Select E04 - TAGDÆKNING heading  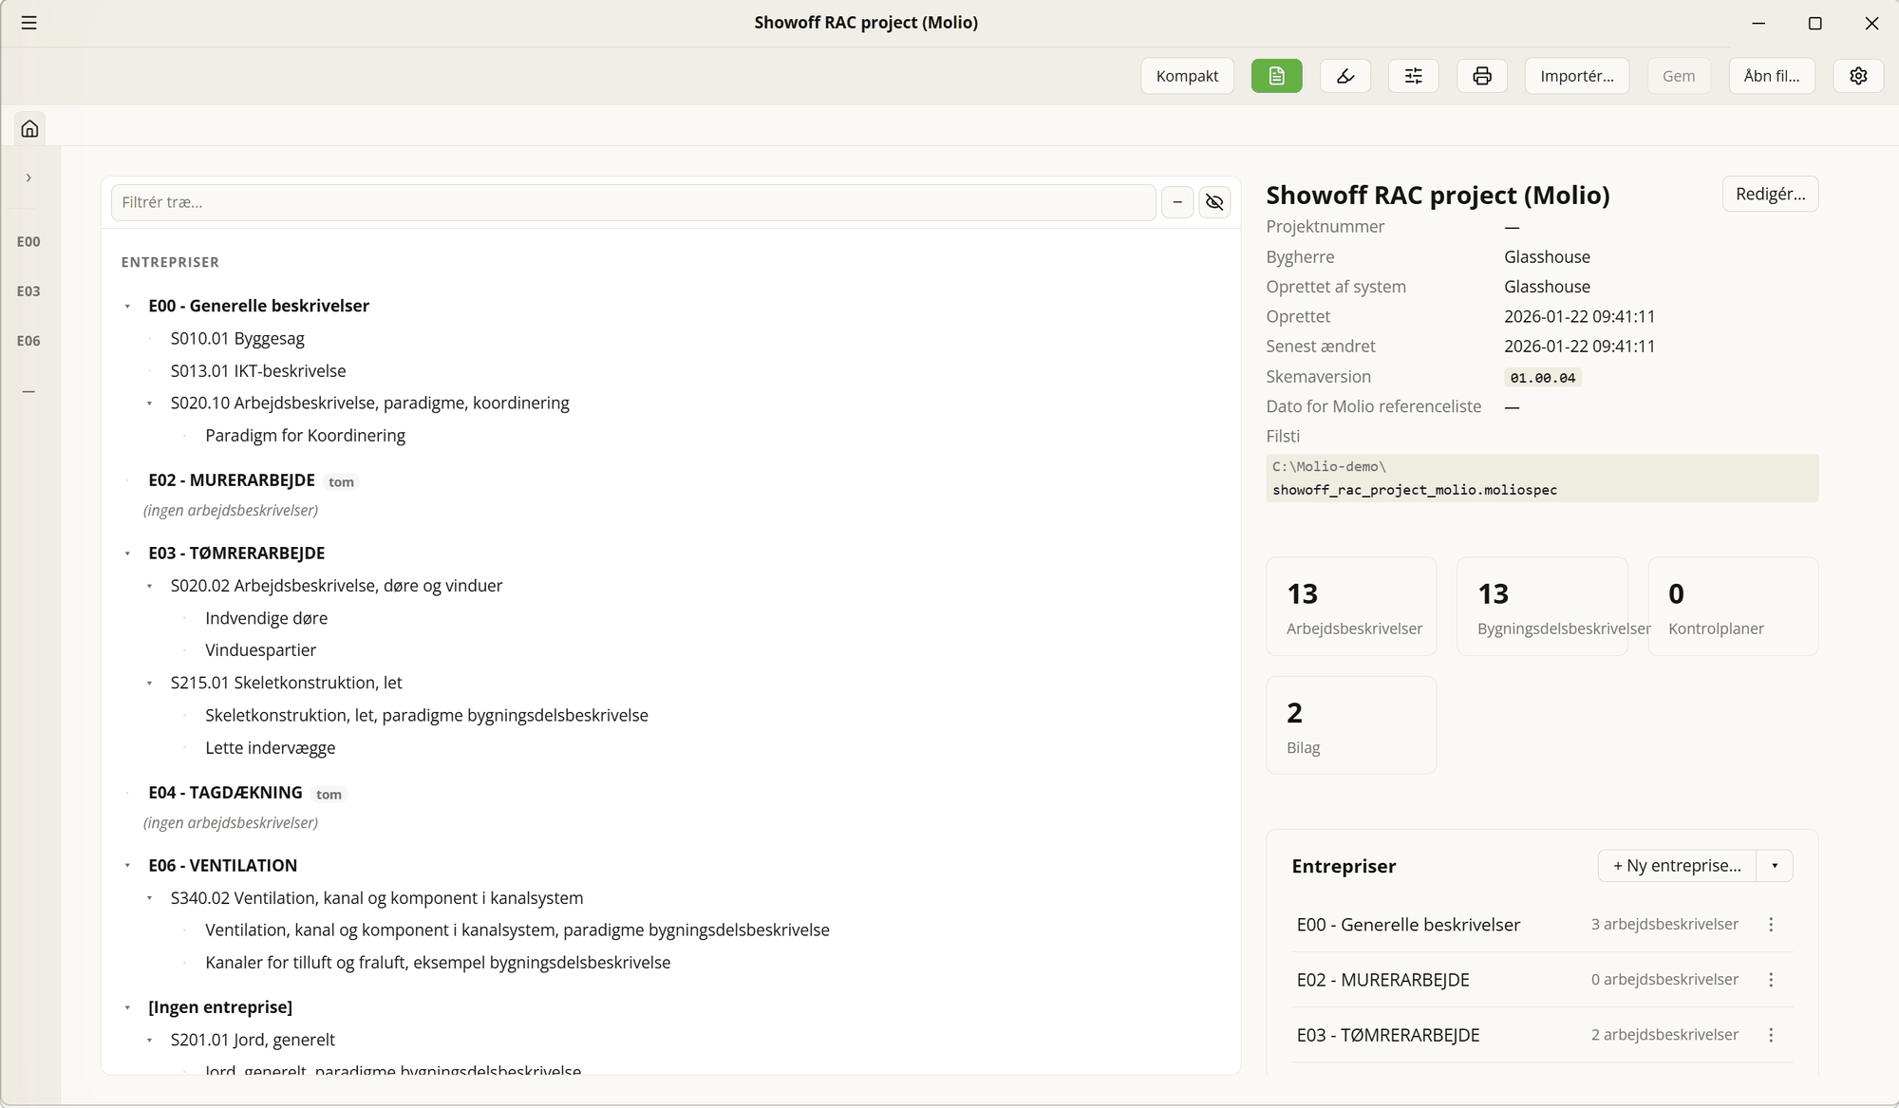coord(225,793)
